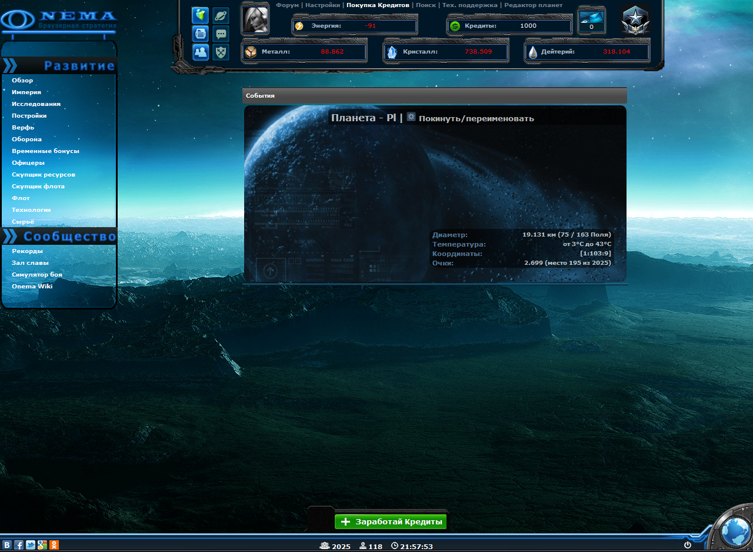Collapse the Сообщество menu section header
This screenshot has height=552, width=753.
[59, 237]
